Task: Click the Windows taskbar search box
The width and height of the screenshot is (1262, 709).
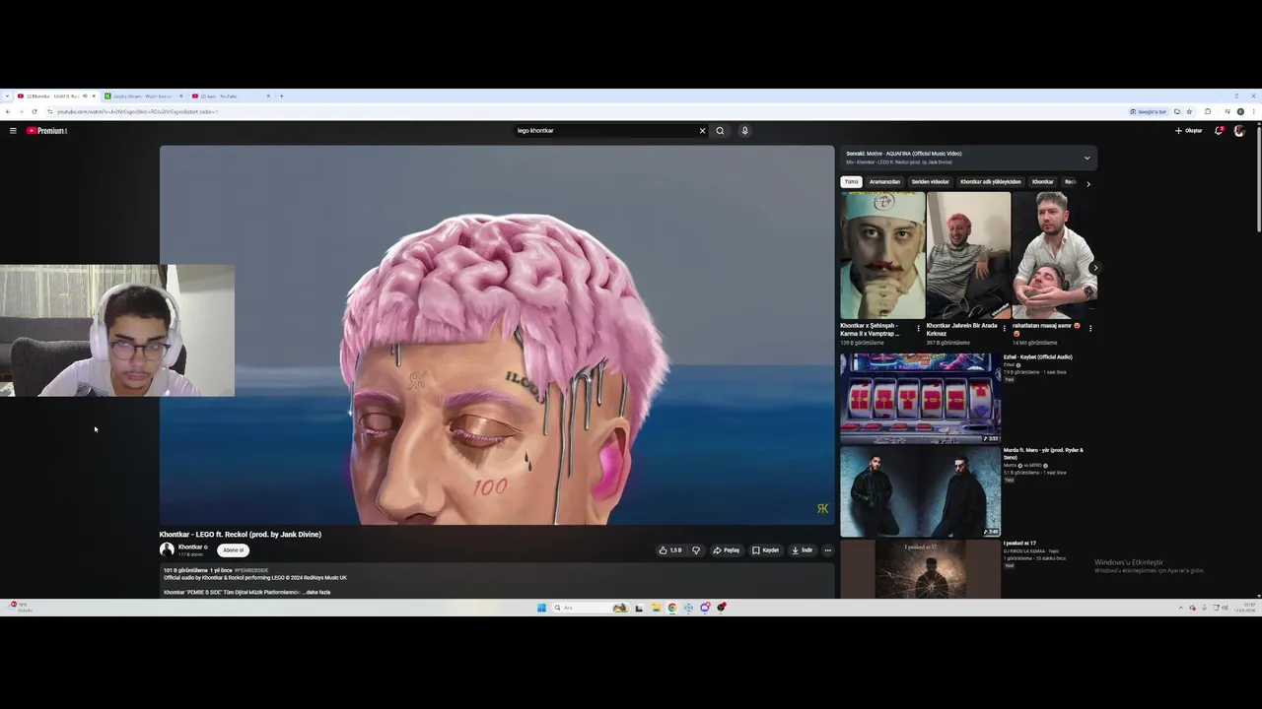Action: pyautogui.click(x=590, y=608)
